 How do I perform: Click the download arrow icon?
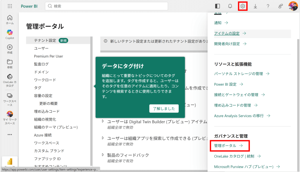point(255,6)
